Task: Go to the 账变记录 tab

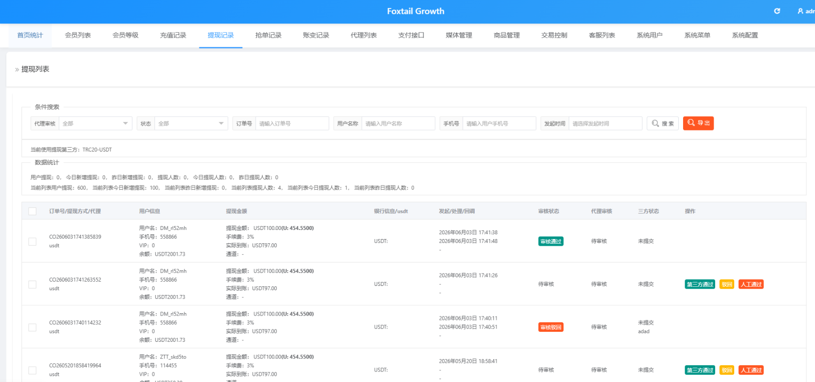Action: pos(316,35)
